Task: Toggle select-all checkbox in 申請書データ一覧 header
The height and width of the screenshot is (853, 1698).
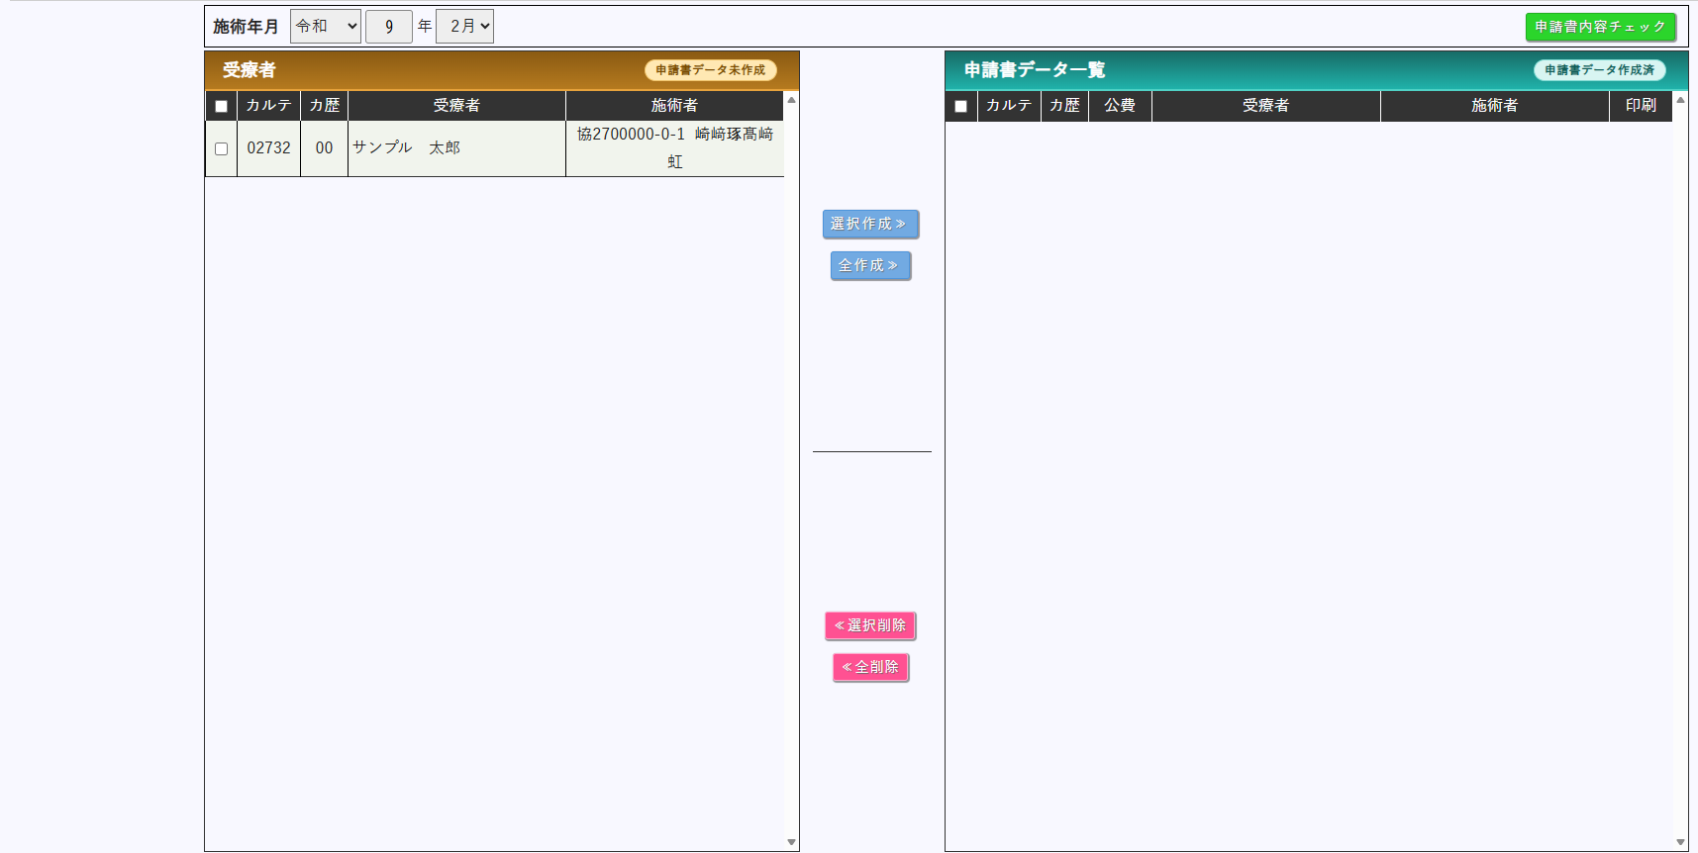Action: (960, 106)
